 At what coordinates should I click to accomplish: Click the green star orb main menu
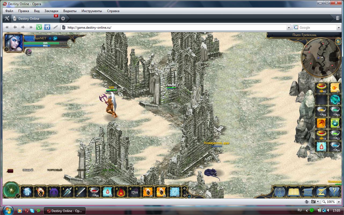pyautogui.click(x=11, y=190)
